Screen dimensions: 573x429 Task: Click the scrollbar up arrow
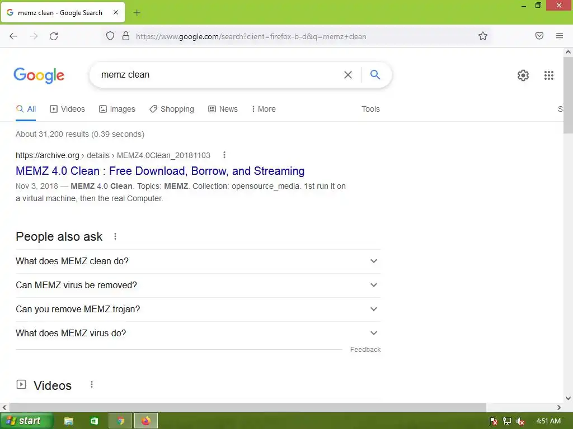[568, 52]
